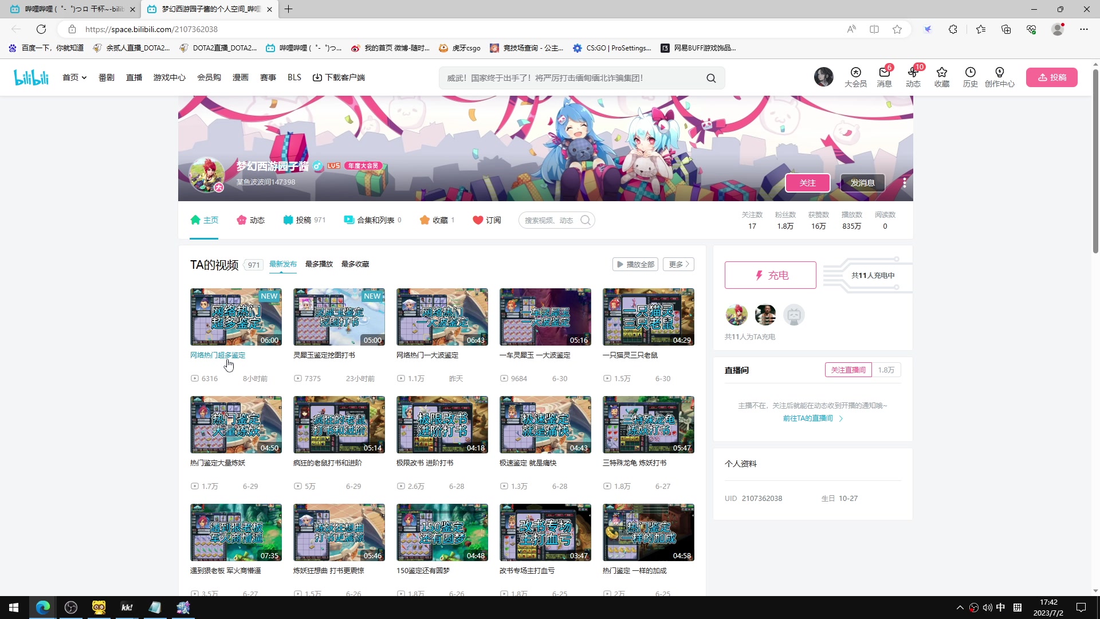Expand the 首页 dropdown in navigation
This screenshot has width=1100, height=619.
tap(74, 77)
